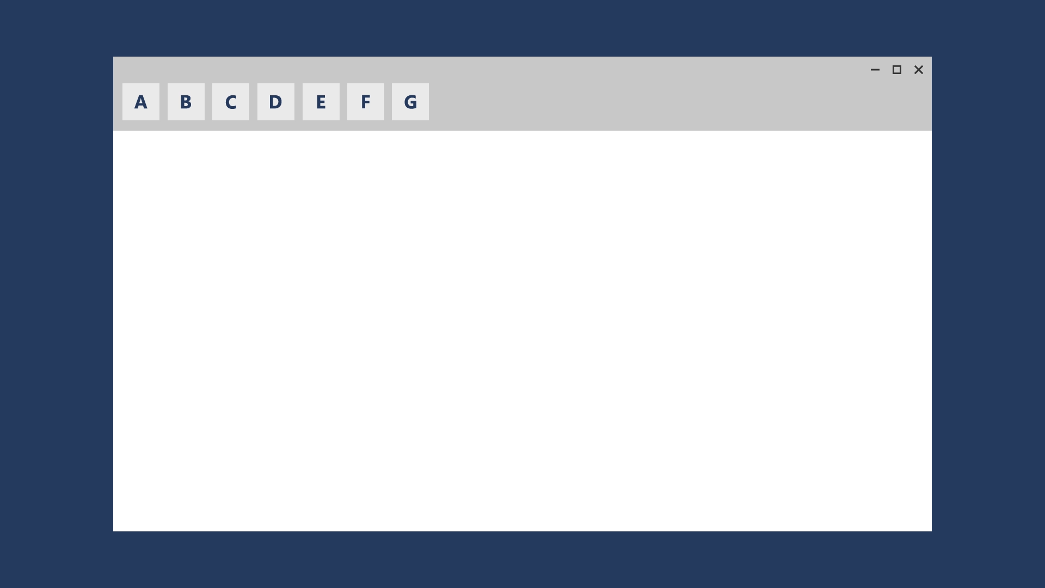The width and height of the screenshot is (1045, 588).
Task: Maximize the application window
Action: (x=897, y=70)
